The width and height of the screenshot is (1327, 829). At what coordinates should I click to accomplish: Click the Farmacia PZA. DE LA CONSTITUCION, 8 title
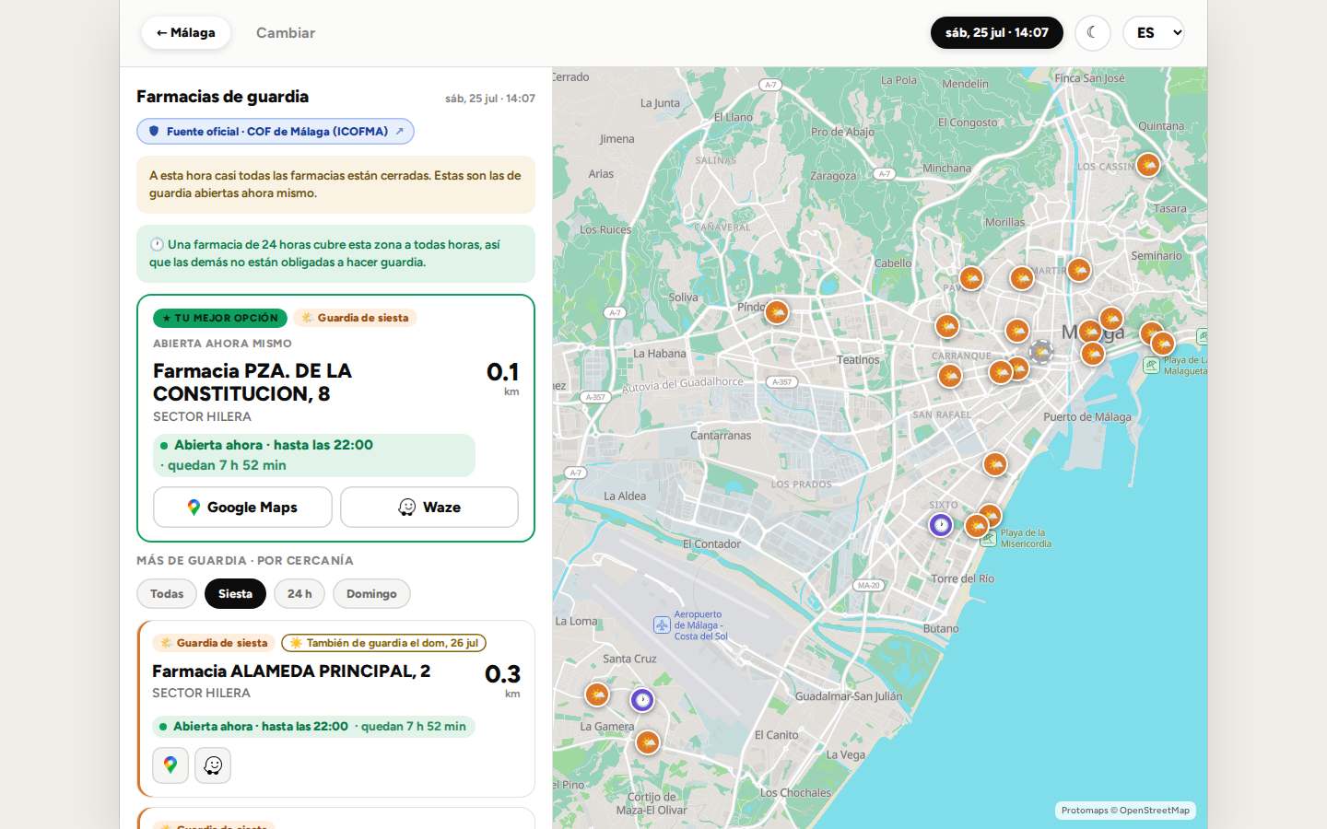click(x=252, y=382)
